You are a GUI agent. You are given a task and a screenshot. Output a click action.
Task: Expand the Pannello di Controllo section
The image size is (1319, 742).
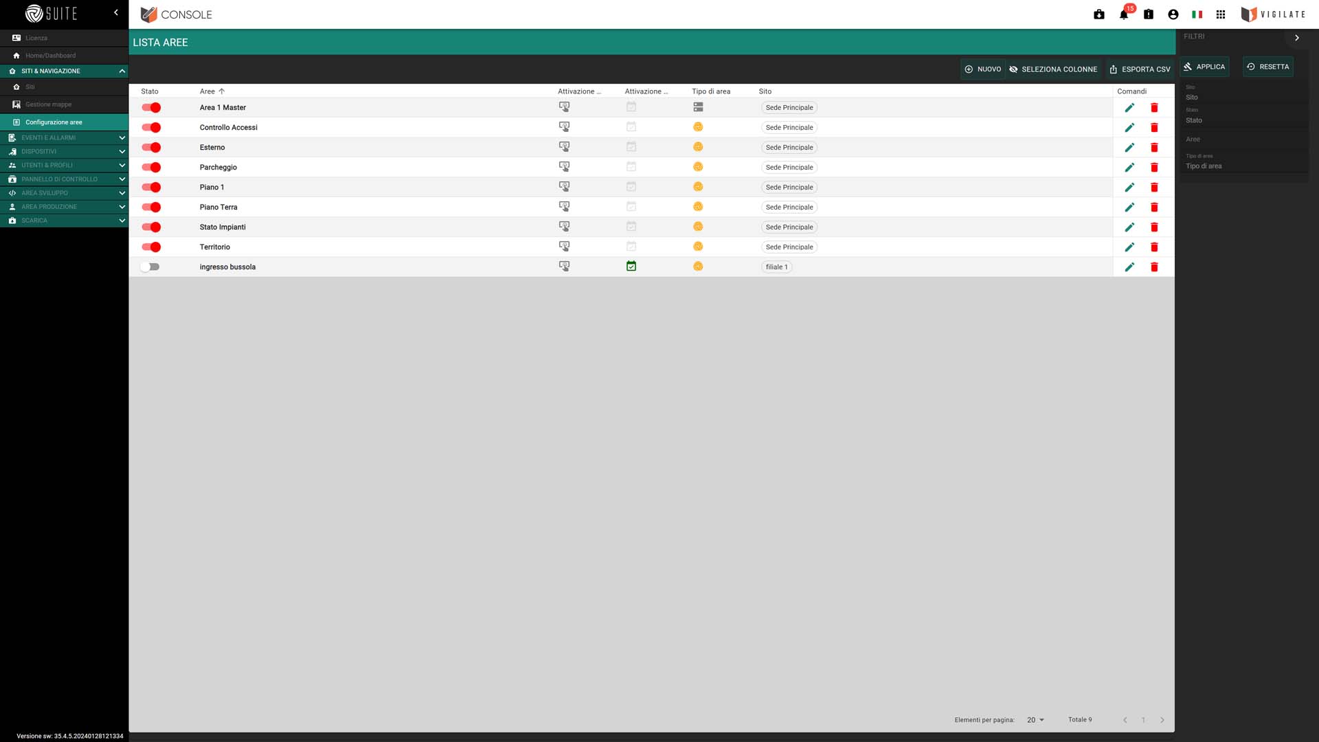click(x=64, y=179)
